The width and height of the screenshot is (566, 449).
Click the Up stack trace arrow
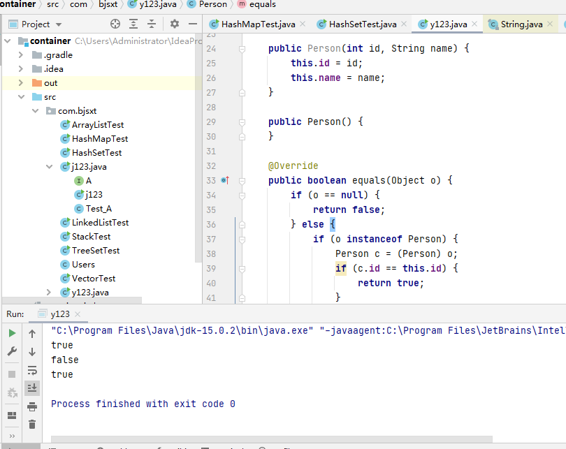(x=32, y=334)
